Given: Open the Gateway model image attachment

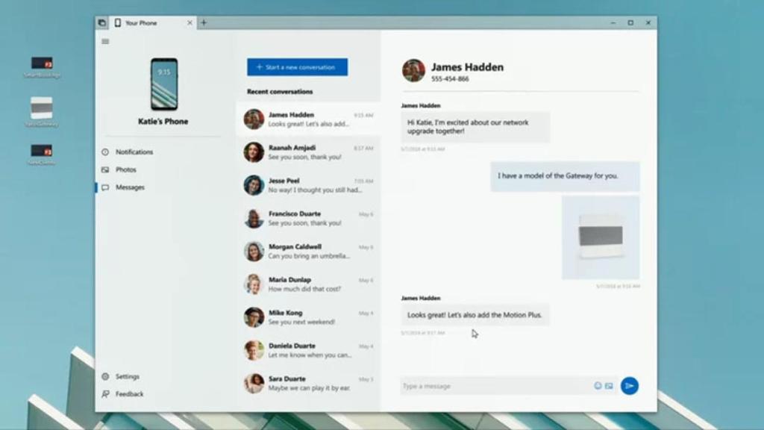Looking at the screenshot, I should pyautogui.click(x=601, y=237).
